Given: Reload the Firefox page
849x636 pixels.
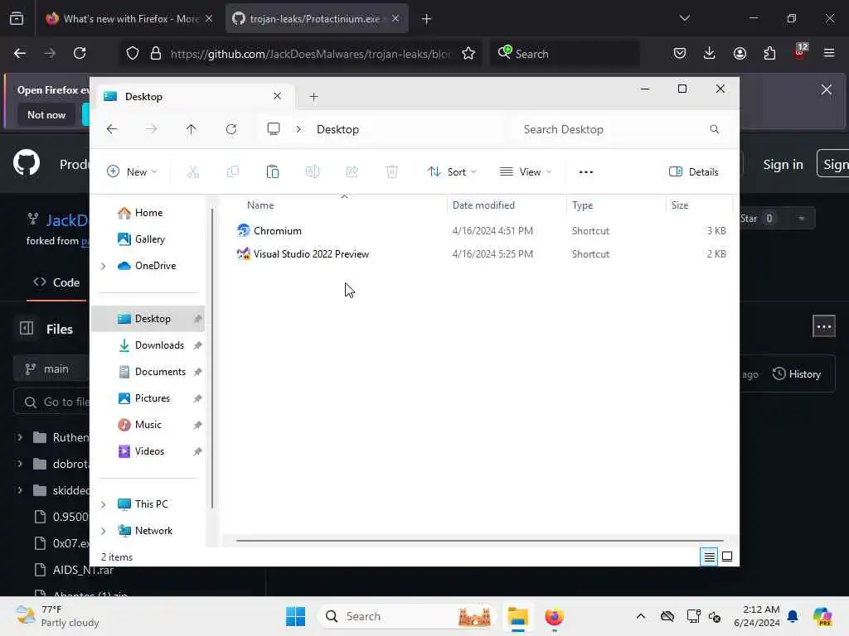Looking at the screenshot, I should 80,53.
